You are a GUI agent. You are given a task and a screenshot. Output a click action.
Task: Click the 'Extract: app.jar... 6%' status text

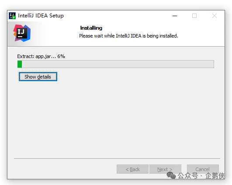tap(41, 56)
